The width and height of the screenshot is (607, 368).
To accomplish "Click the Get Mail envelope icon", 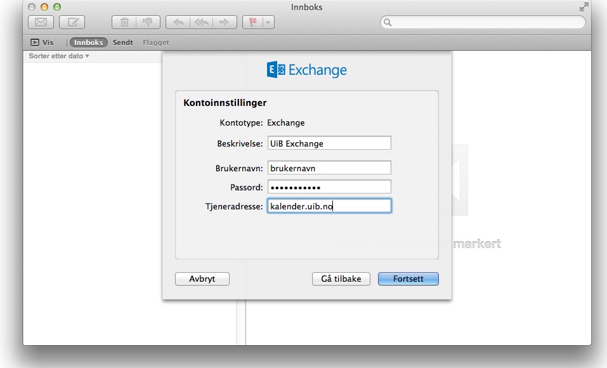I will 41,22.
